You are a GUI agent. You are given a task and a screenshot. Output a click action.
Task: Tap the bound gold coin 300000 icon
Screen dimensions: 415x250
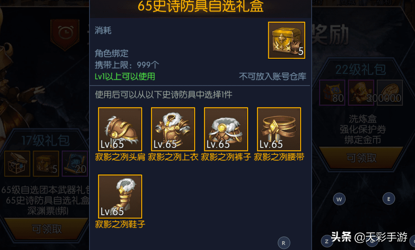click(390, 93)
